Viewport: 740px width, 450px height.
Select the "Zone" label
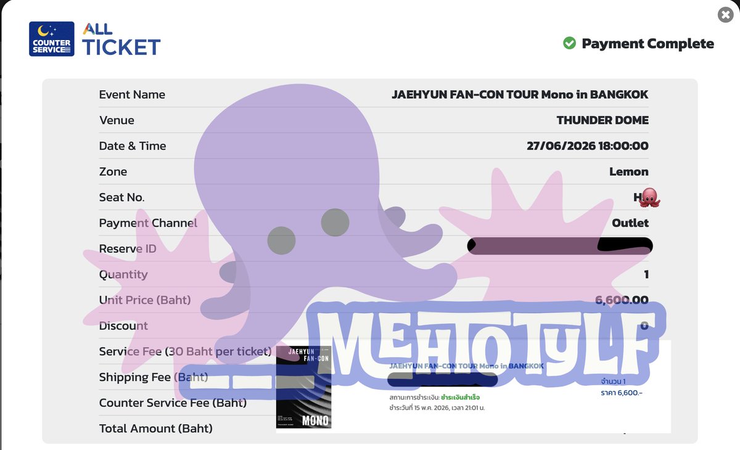tap(113, 171)
